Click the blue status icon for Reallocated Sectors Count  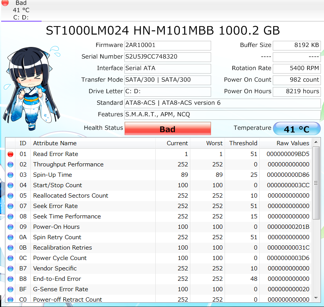tap(10, 196)
